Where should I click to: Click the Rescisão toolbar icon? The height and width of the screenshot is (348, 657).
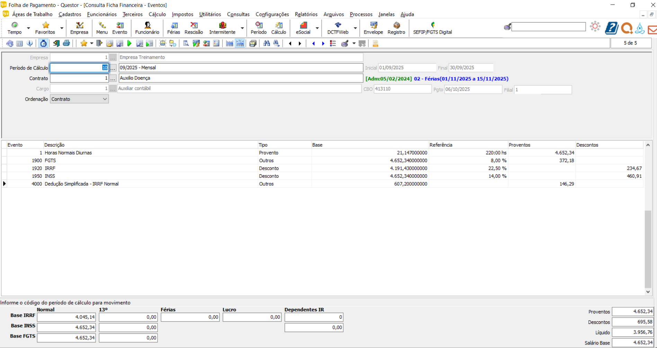(x=194, y=28)
